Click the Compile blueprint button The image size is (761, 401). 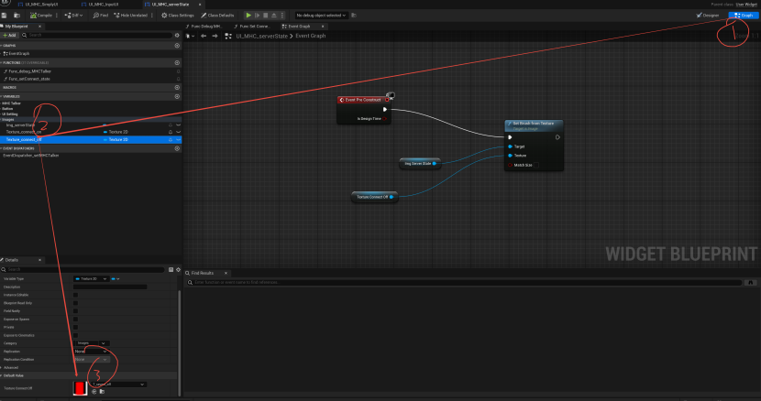[x=43, y=16]
